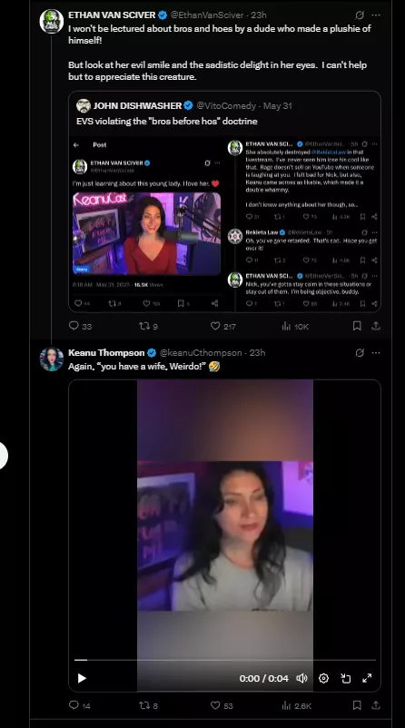Image resolution: width=405 pixels, height=728 pixels.
Task: Open Grok explain icon on Ethan's post
Action: pyautogui.click(x=360, y=15)
